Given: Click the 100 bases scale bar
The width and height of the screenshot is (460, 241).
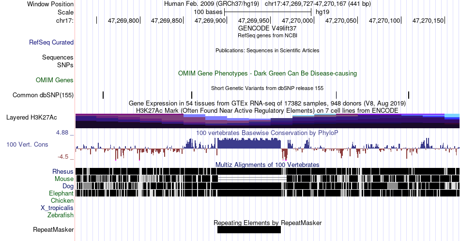Looking at the screenshot, I should click(268, 12).
